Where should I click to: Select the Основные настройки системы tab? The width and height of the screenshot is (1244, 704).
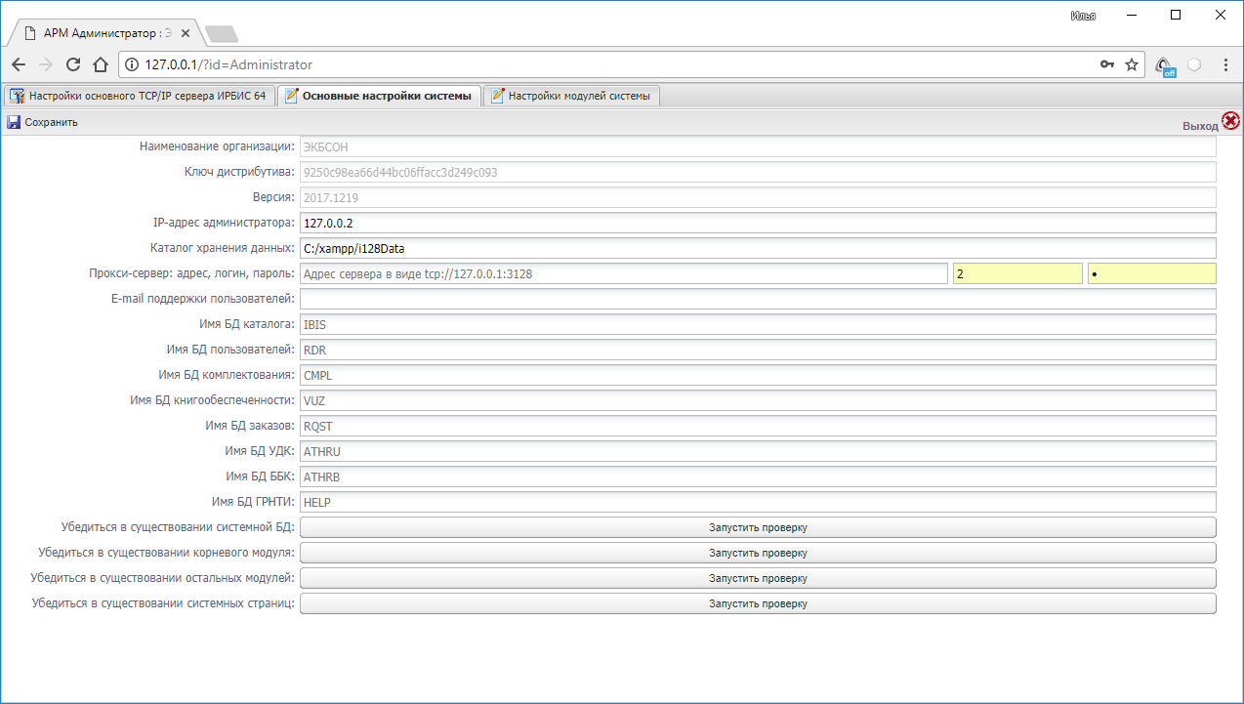pos(379,96)
